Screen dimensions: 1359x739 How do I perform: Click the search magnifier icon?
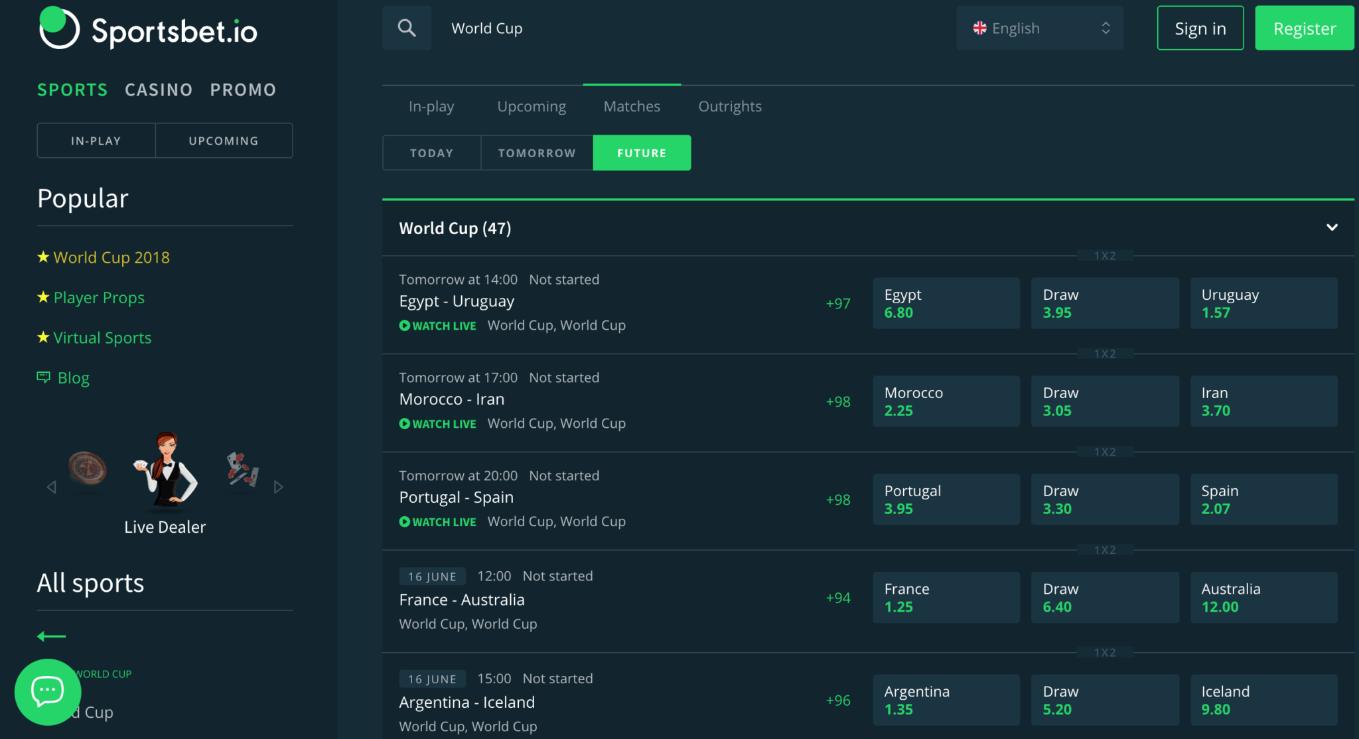[407, 28]
